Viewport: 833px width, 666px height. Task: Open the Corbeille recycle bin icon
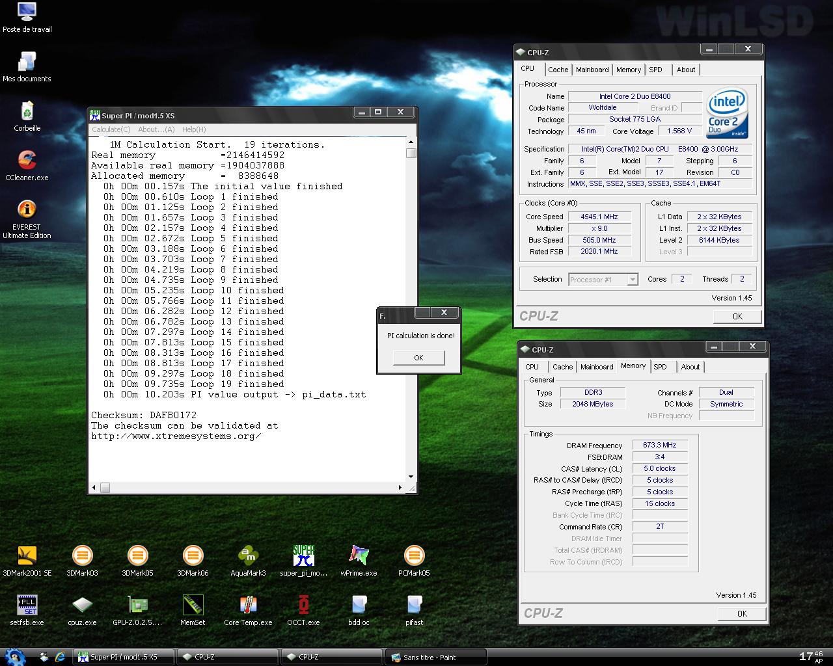(27, 116)
